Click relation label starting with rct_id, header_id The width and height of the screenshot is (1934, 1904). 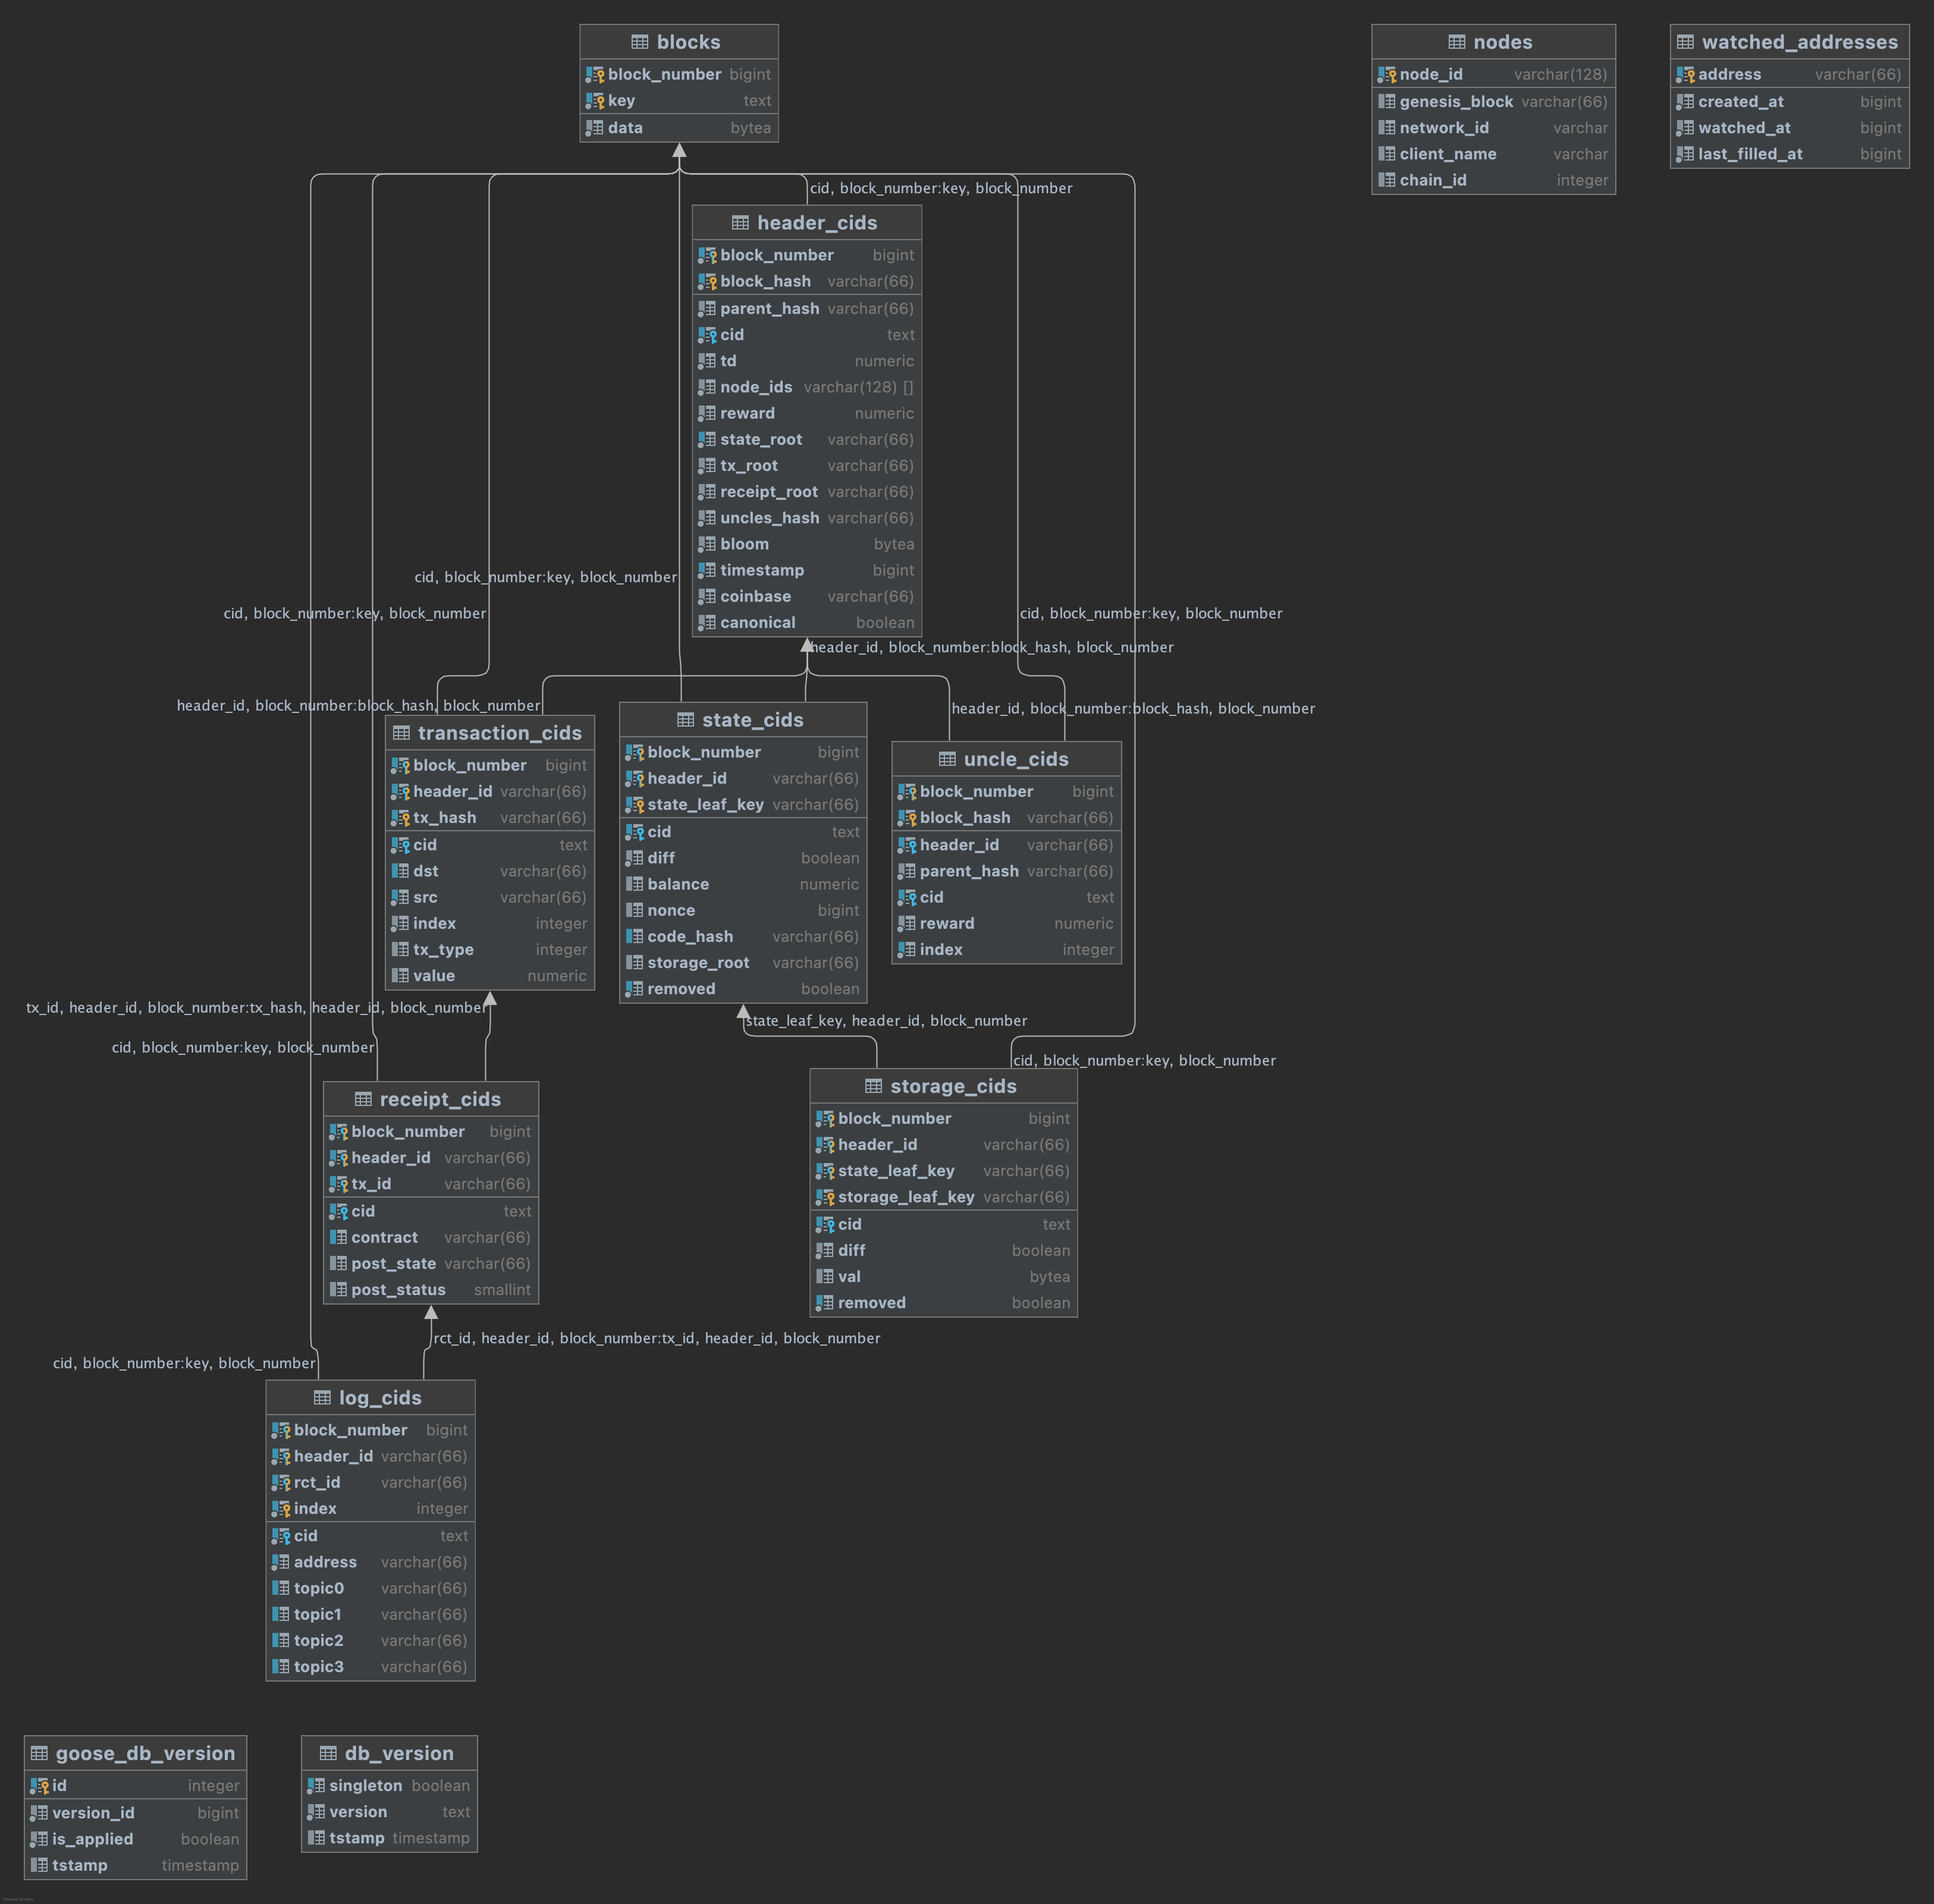coord(657,1338)
